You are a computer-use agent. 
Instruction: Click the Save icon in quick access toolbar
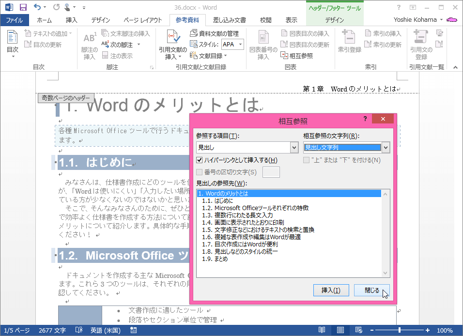pos(23,7)
